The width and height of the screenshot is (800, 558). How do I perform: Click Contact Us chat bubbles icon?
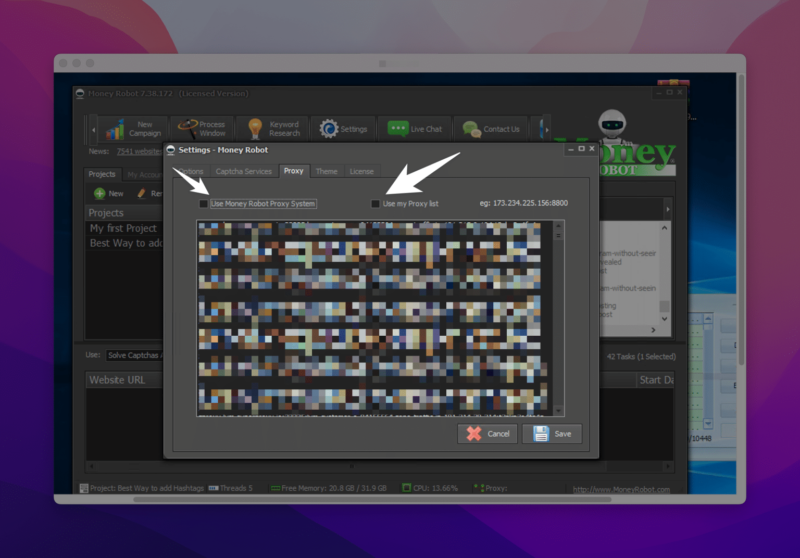pyautogui.click(x=472, y=129)
